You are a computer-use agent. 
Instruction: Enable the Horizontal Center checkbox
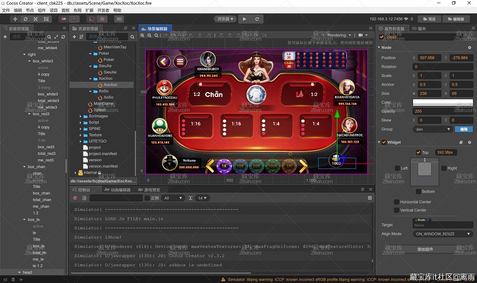(x=396, y=202)
